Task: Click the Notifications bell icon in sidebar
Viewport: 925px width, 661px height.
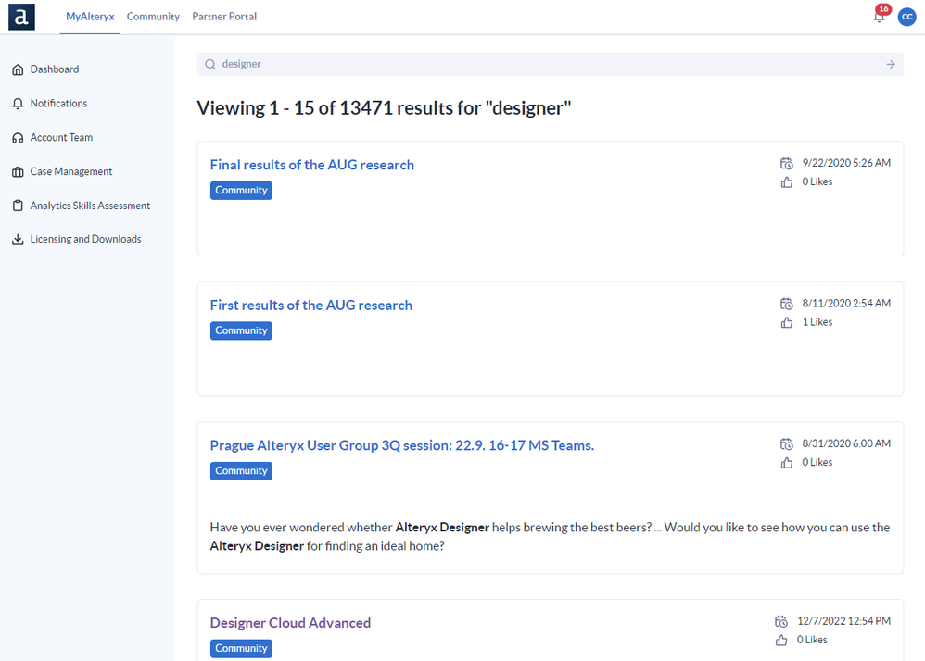Action: (18, 104)
